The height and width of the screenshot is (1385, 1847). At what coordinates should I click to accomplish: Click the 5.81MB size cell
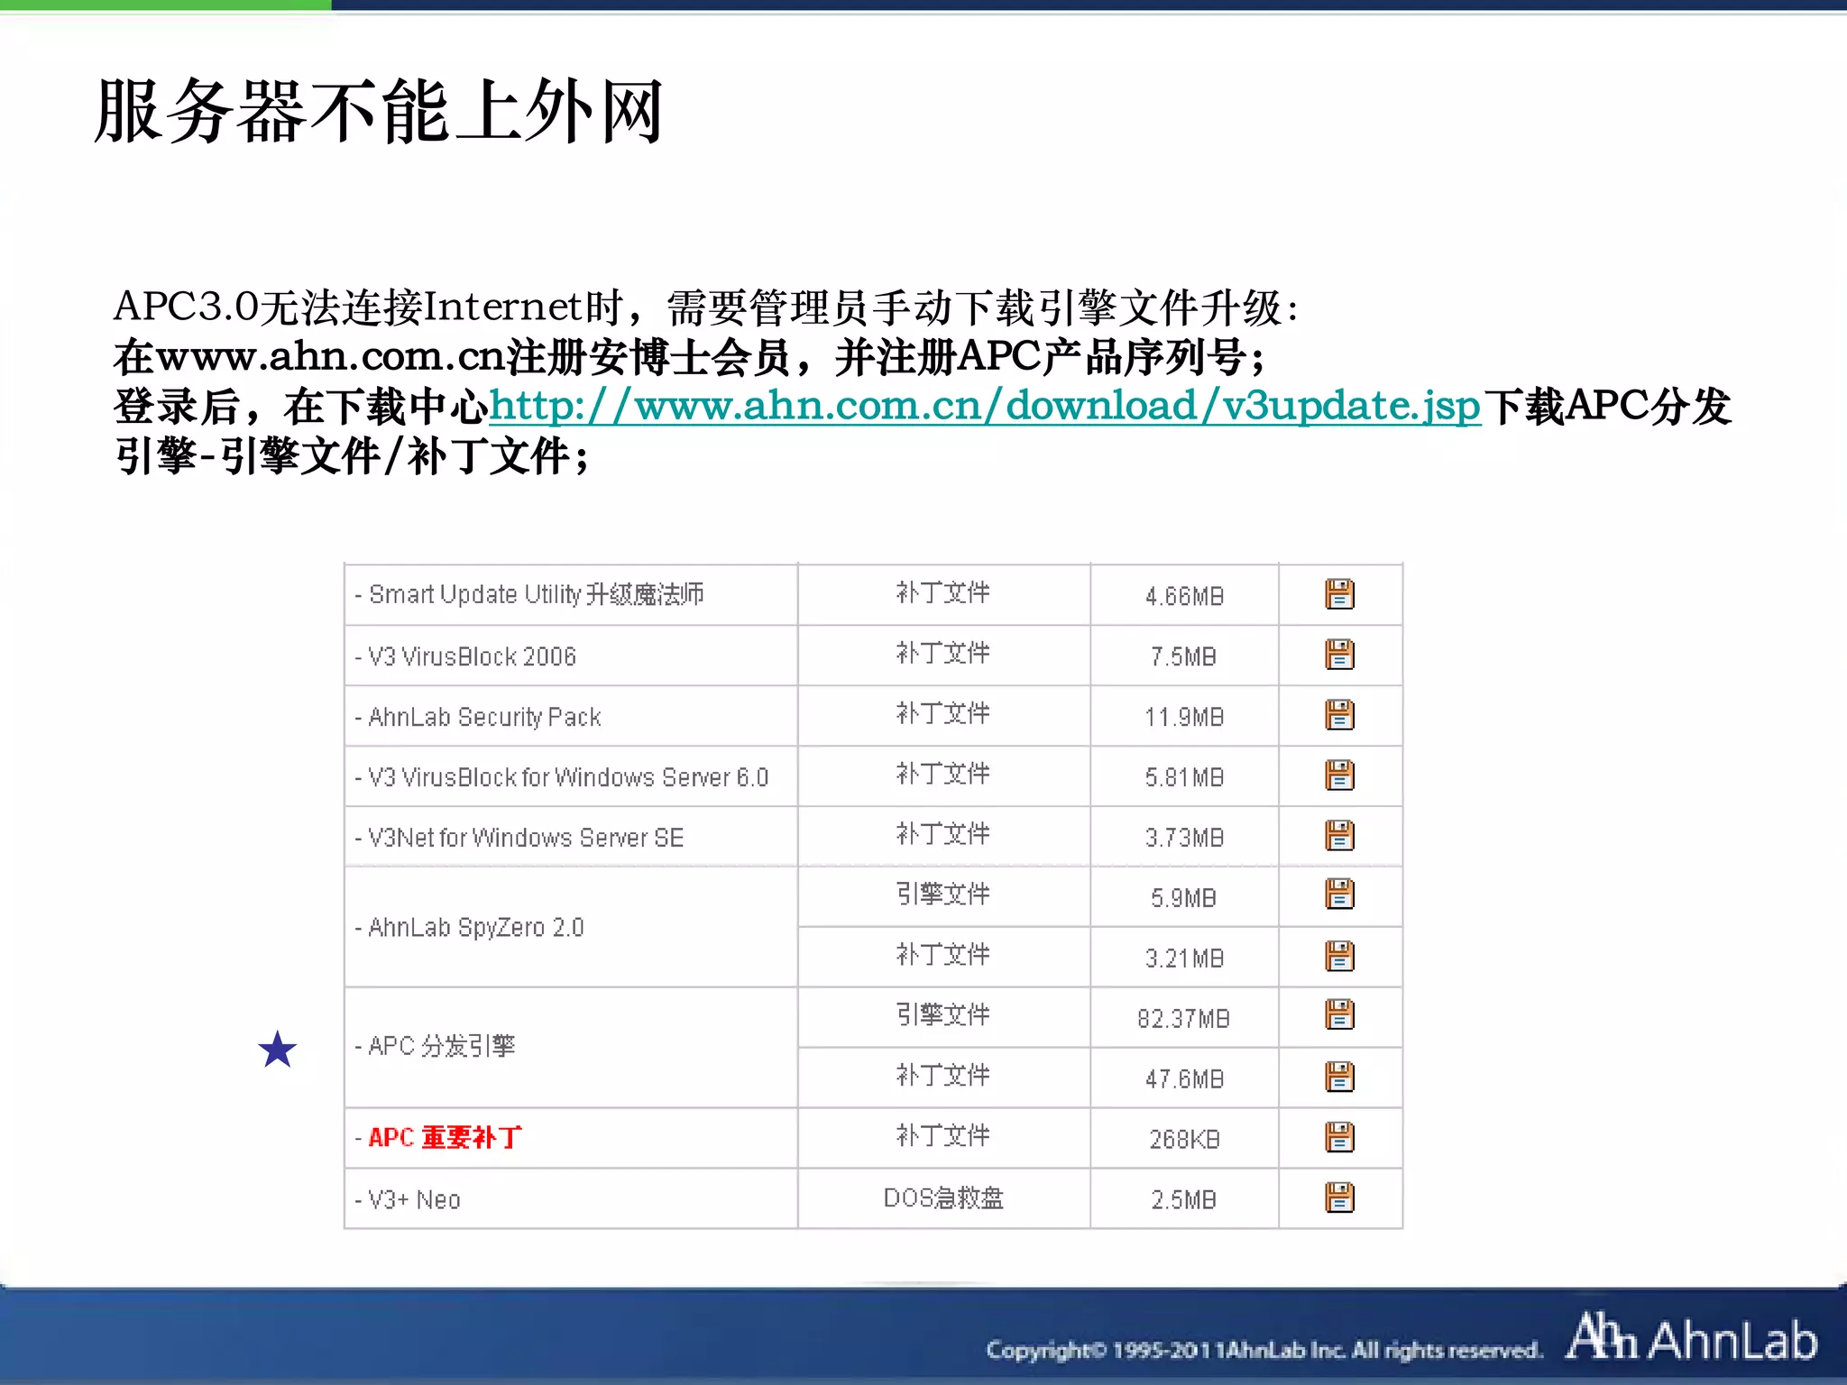coord(1184,777)
